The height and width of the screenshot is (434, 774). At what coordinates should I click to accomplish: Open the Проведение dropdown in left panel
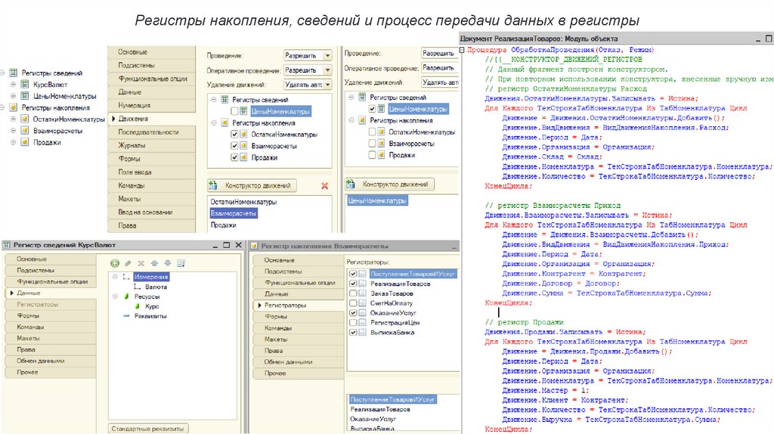[327, 55]
